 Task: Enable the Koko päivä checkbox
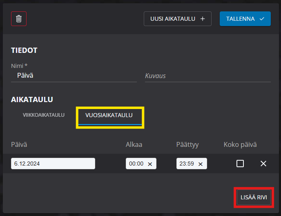pyautogui.click(x=240, y=164)
